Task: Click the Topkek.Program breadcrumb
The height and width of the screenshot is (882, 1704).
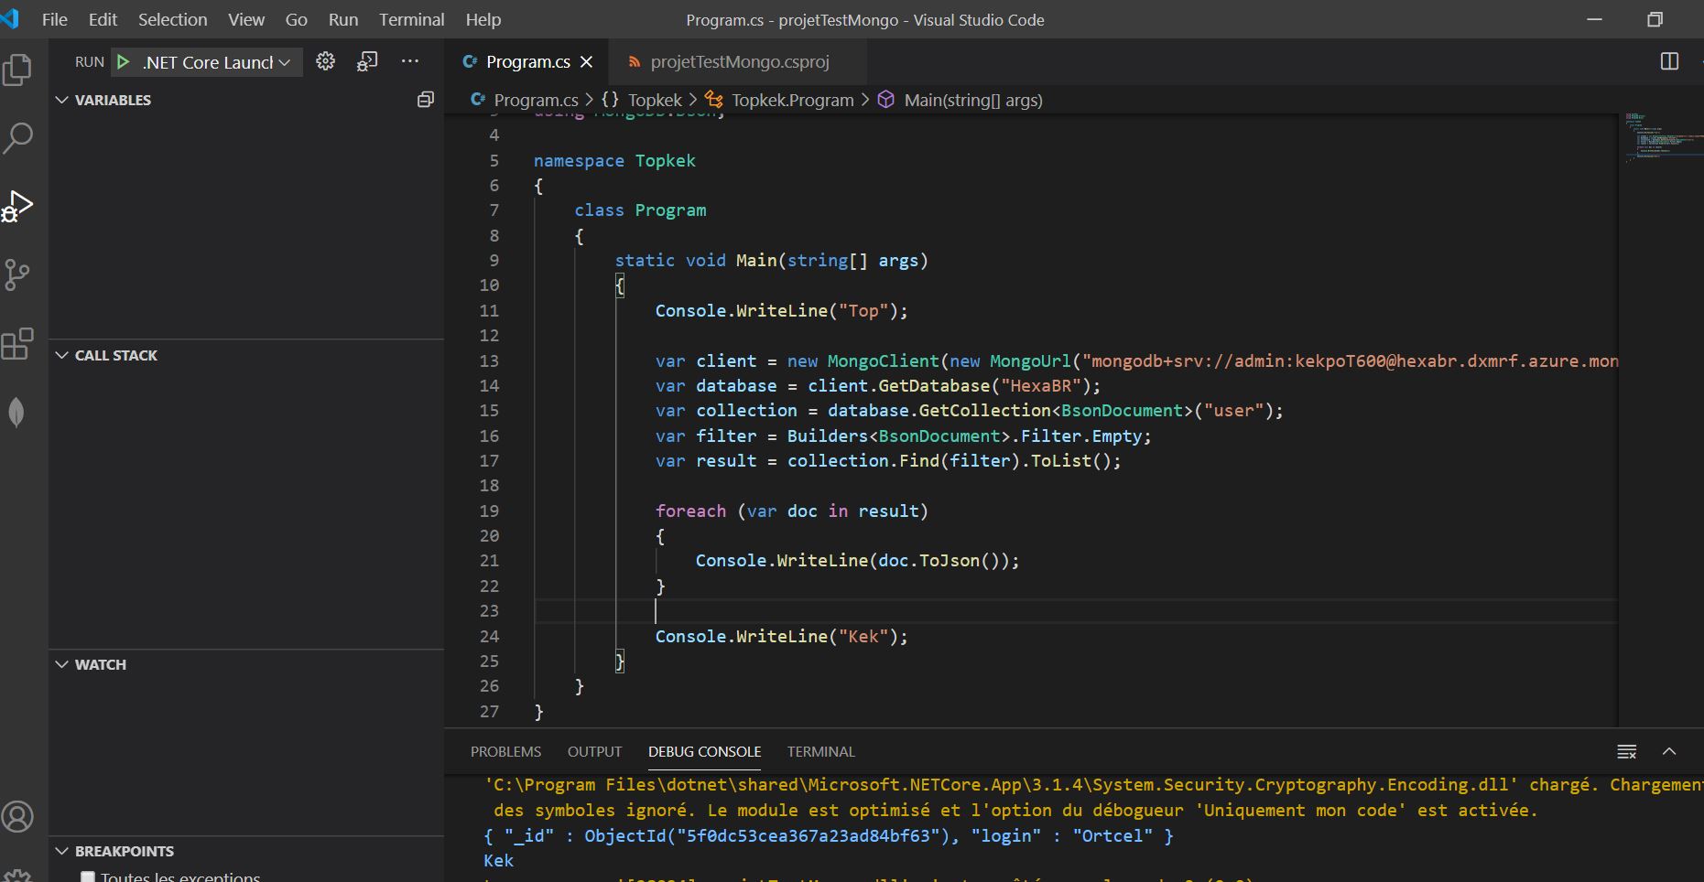Action: [791, 100]
